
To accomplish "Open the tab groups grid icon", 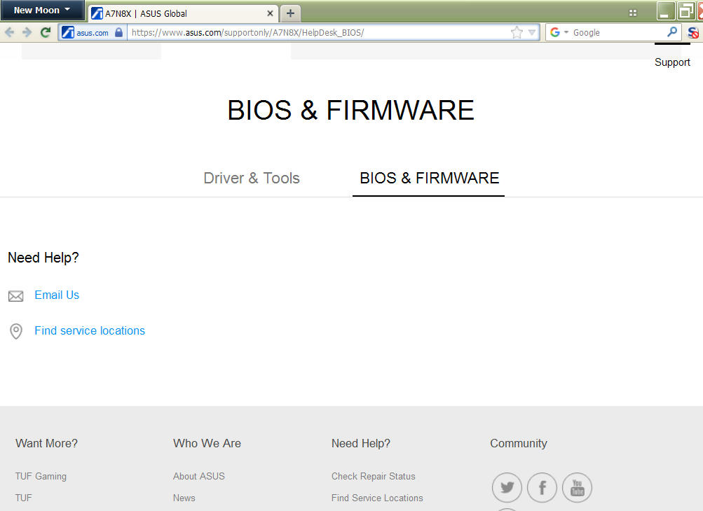I will point(633,13).
